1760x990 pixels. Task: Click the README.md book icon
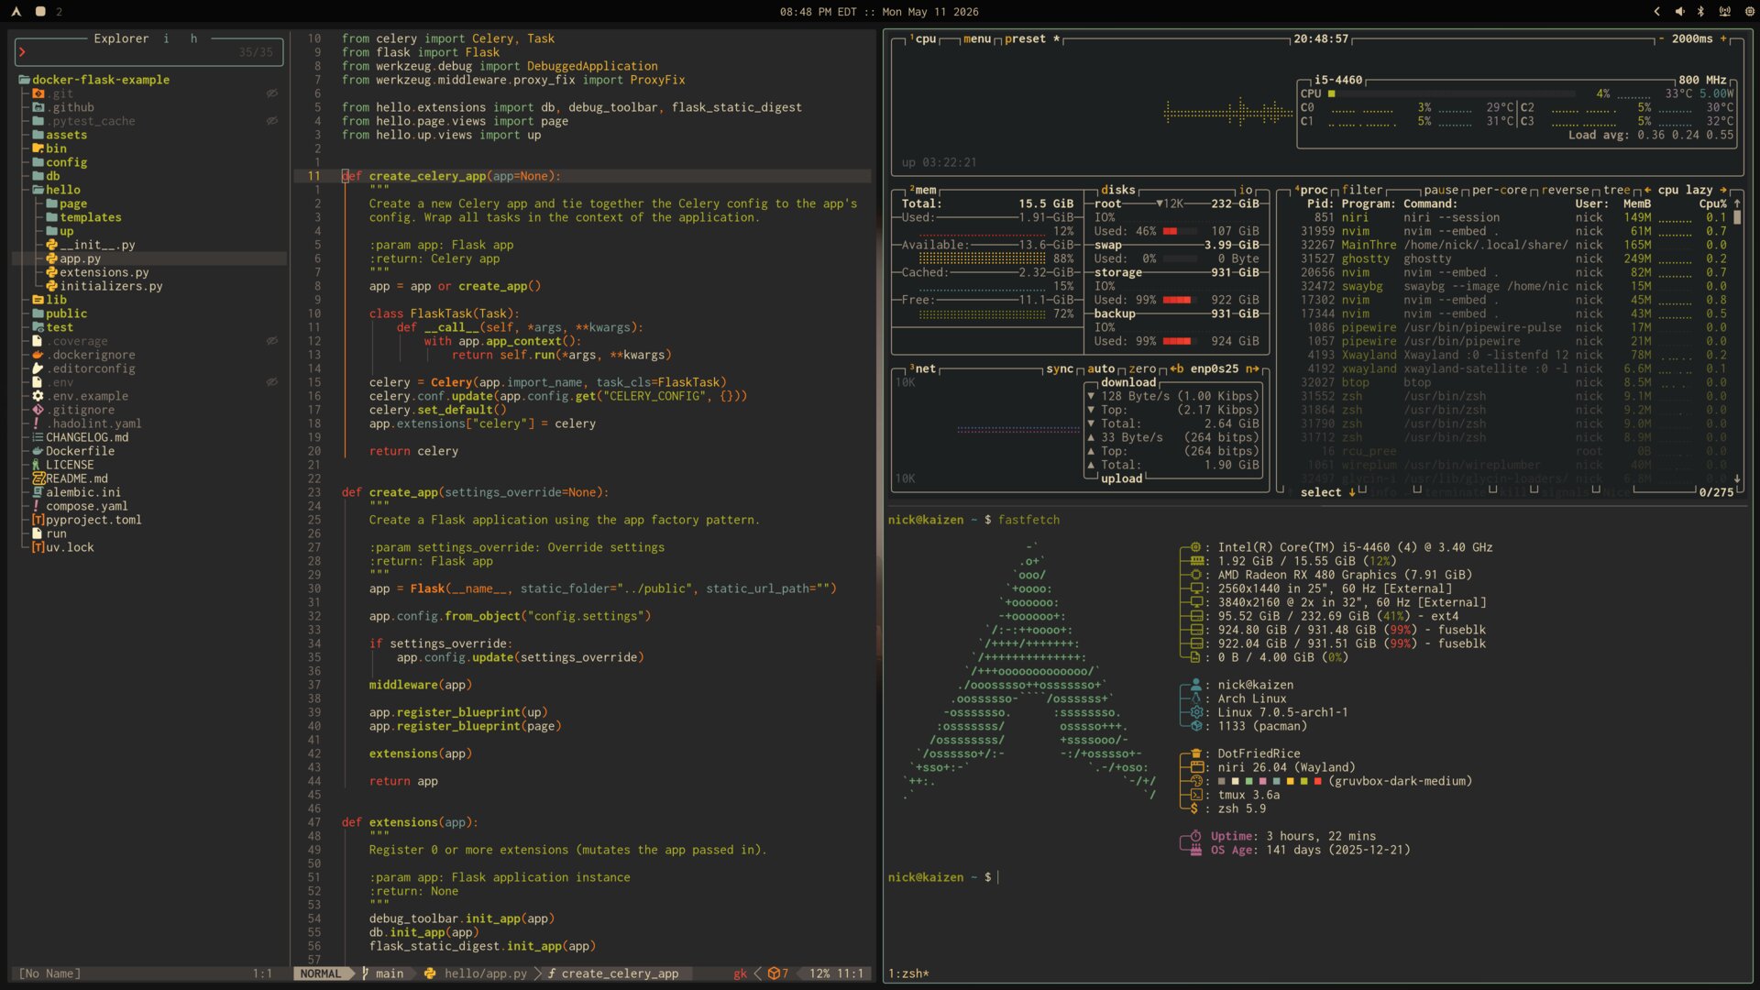click(38, 478)
